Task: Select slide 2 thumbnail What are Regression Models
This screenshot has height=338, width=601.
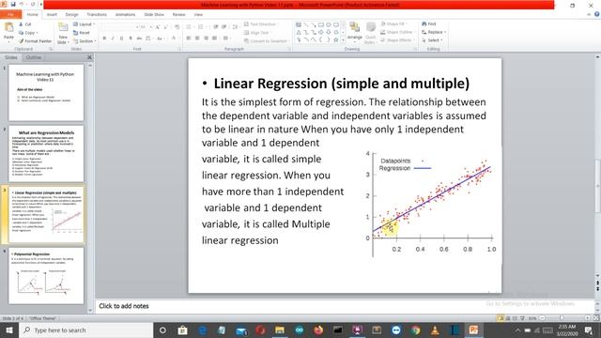Action: click(x=46, y=154)
